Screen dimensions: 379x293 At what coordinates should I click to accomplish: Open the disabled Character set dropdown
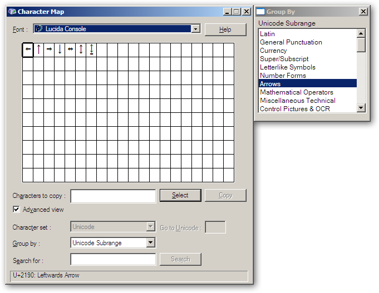coord(151,227)
